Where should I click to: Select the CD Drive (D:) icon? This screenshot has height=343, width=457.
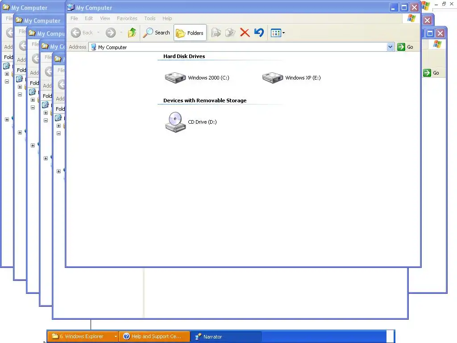coord(175,122)
